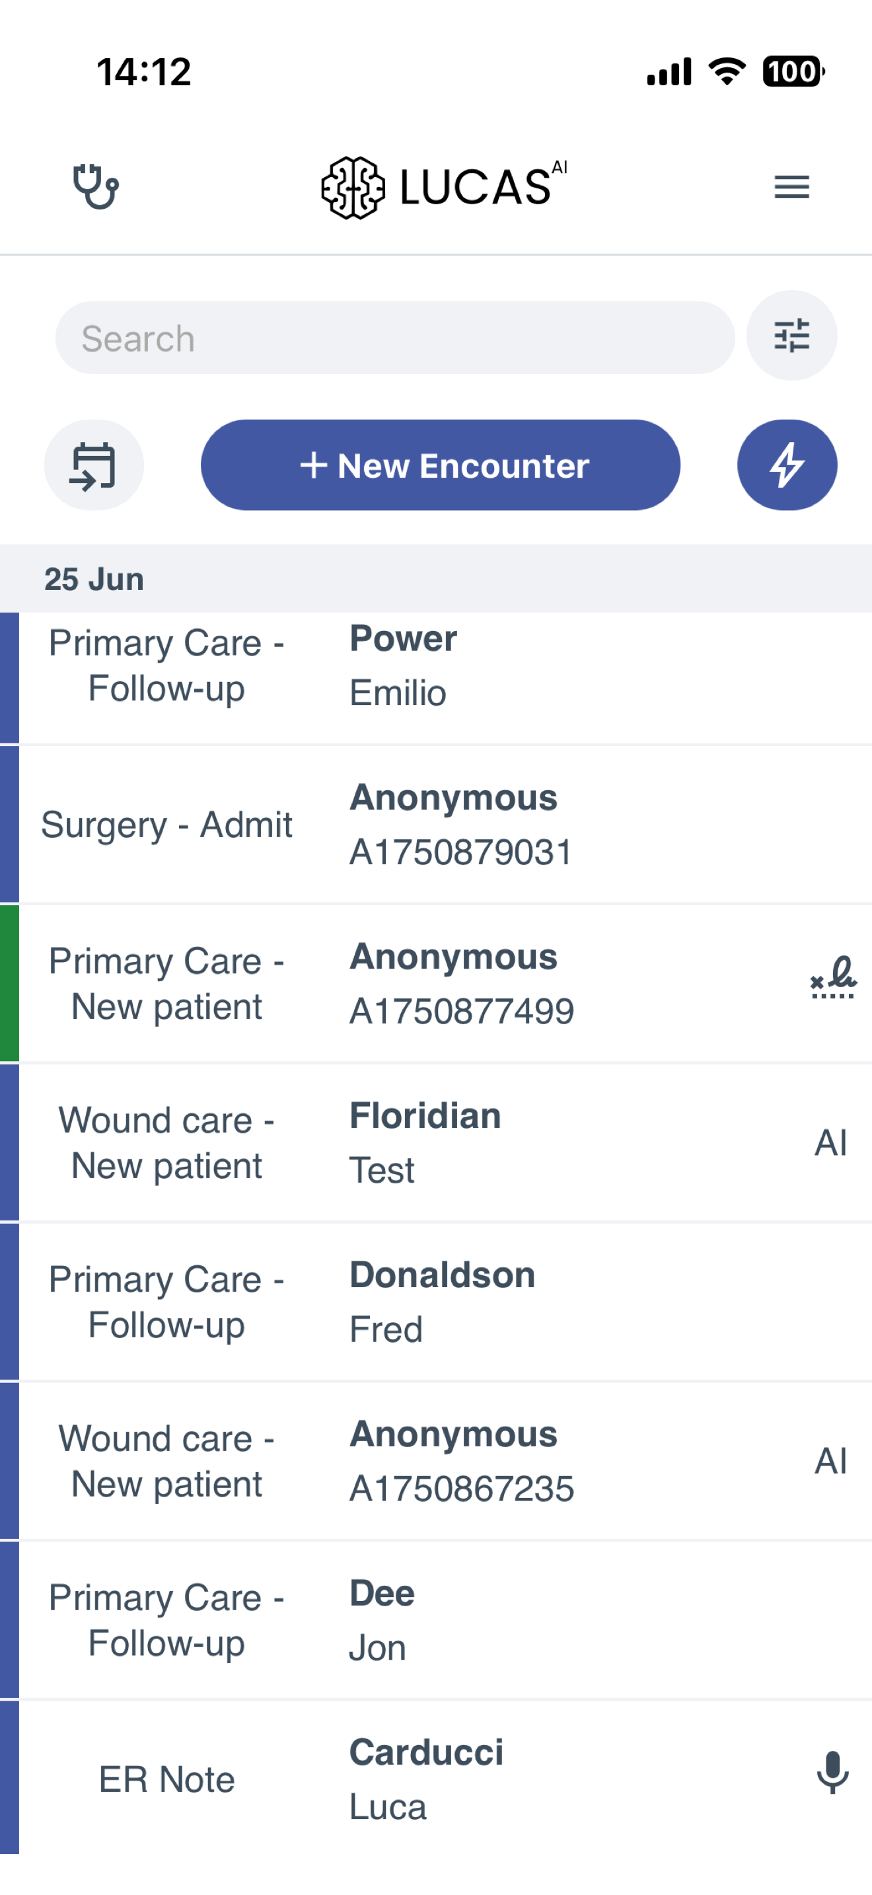This screenshot has height=1895, width=872.
Task: Tap the 25 Jun date header
Action: coord(94,579)
